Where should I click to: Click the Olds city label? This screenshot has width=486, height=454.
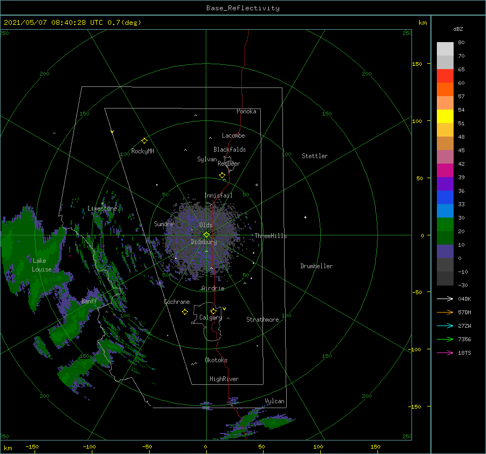(x=206, y=225)
